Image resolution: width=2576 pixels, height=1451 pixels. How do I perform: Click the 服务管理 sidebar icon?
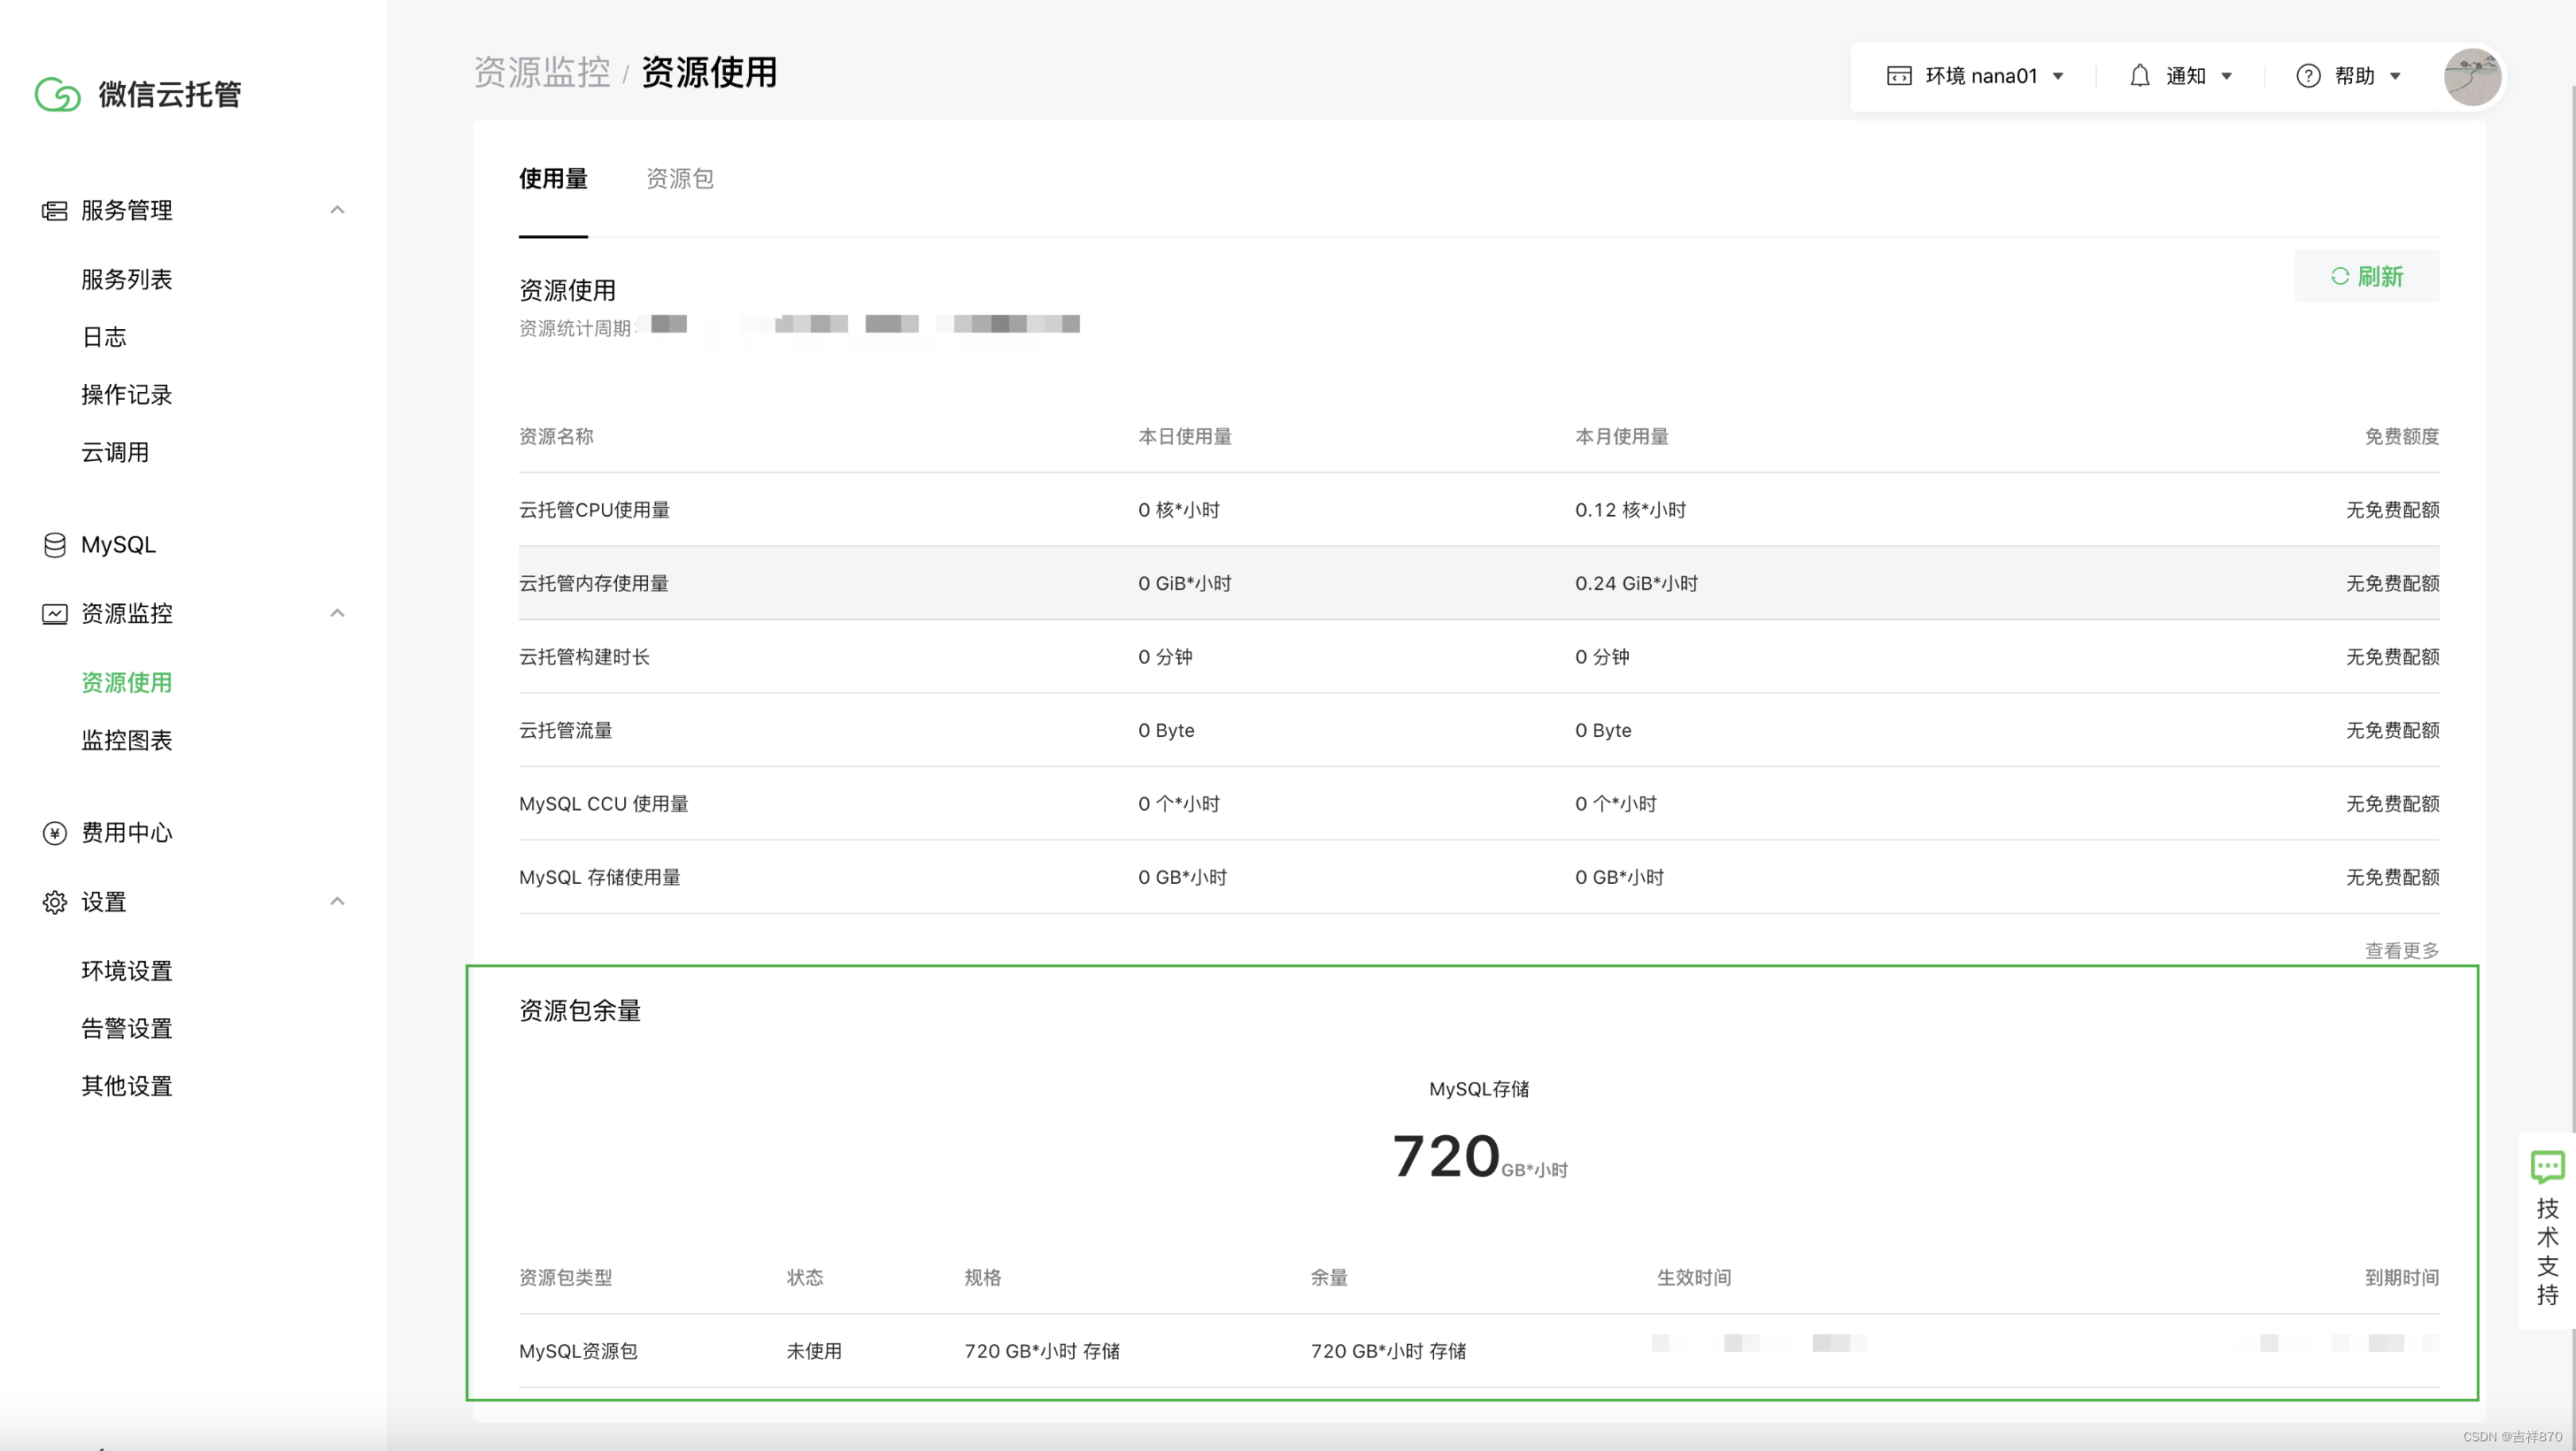[54, 211]
